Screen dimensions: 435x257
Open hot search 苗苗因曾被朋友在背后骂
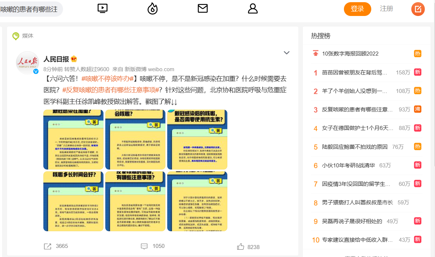click(x=354, y=72)
